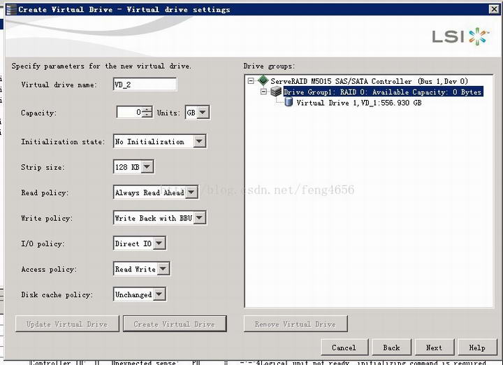Click the Virtual Drive 1 cylinder icon
Screen dimensions: 503x365
tap(289, 102)
